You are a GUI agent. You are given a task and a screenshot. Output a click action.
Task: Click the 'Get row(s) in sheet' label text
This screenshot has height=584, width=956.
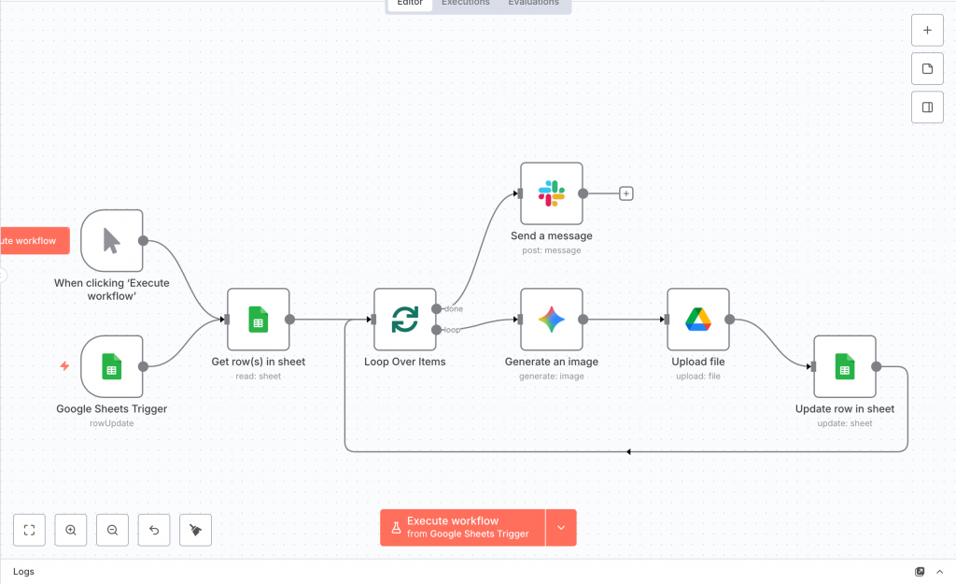click(259, 362)
